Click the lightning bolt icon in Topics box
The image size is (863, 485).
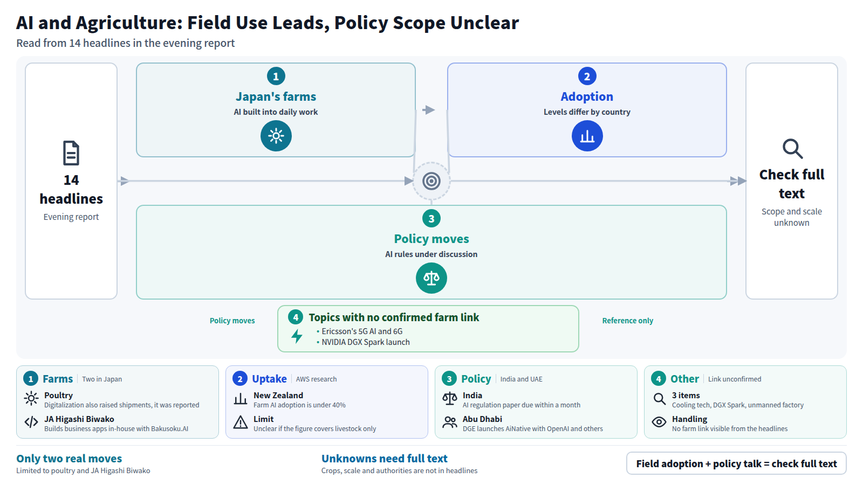(x=297, y=336)
